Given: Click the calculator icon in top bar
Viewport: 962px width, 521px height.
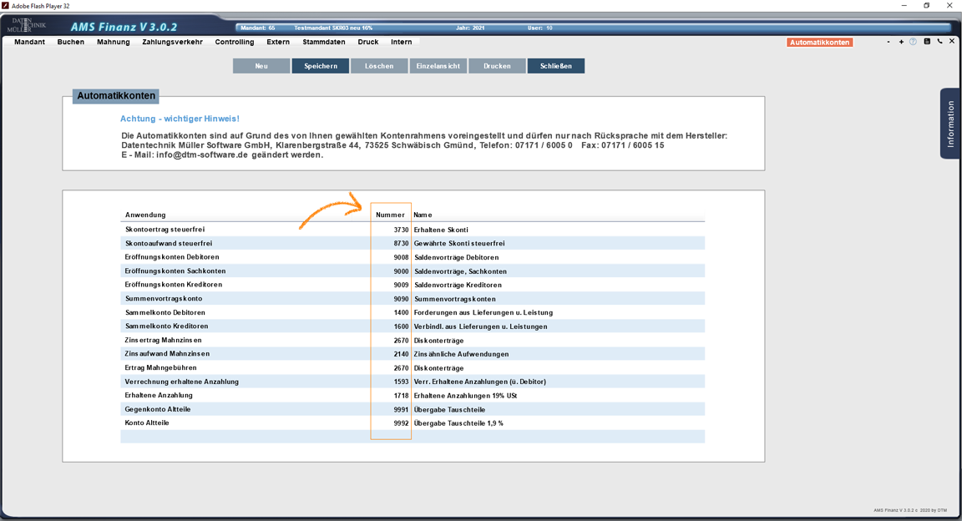Looking at the screenshot, I should tap(927, 42).
